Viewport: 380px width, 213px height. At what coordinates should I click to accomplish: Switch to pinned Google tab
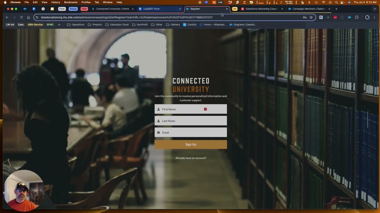(x=43, y=9)
